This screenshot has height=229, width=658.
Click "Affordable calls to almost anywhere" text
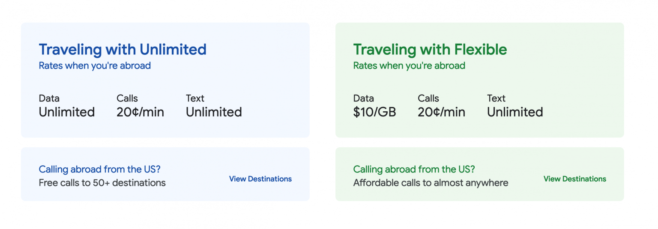[x=431, y=183]
